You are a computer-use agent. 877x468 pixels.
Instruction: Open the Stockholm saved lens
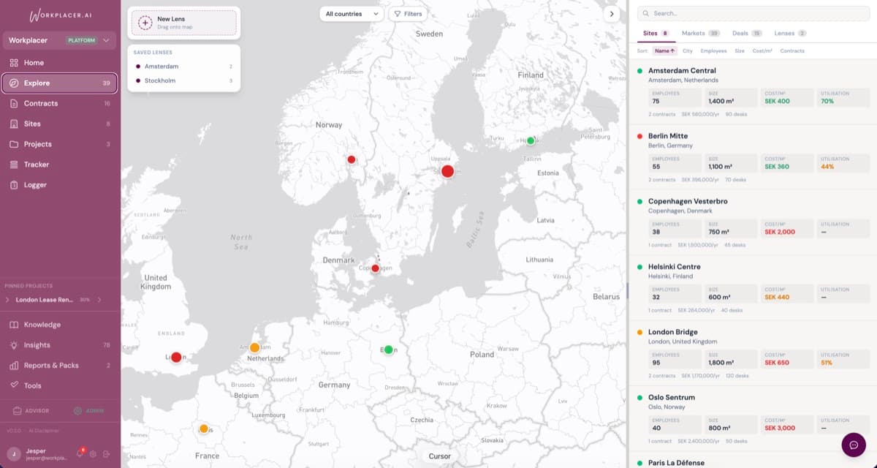[183, 80]
